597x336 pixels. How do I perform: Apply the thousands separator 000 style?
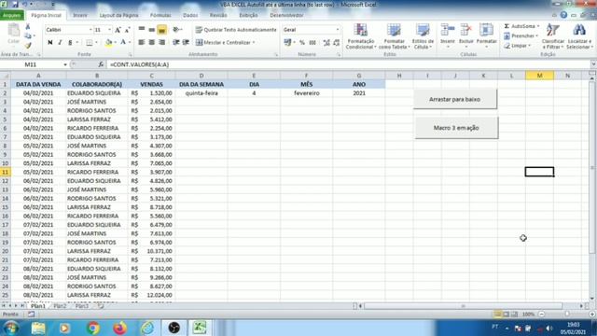[312, 42]
